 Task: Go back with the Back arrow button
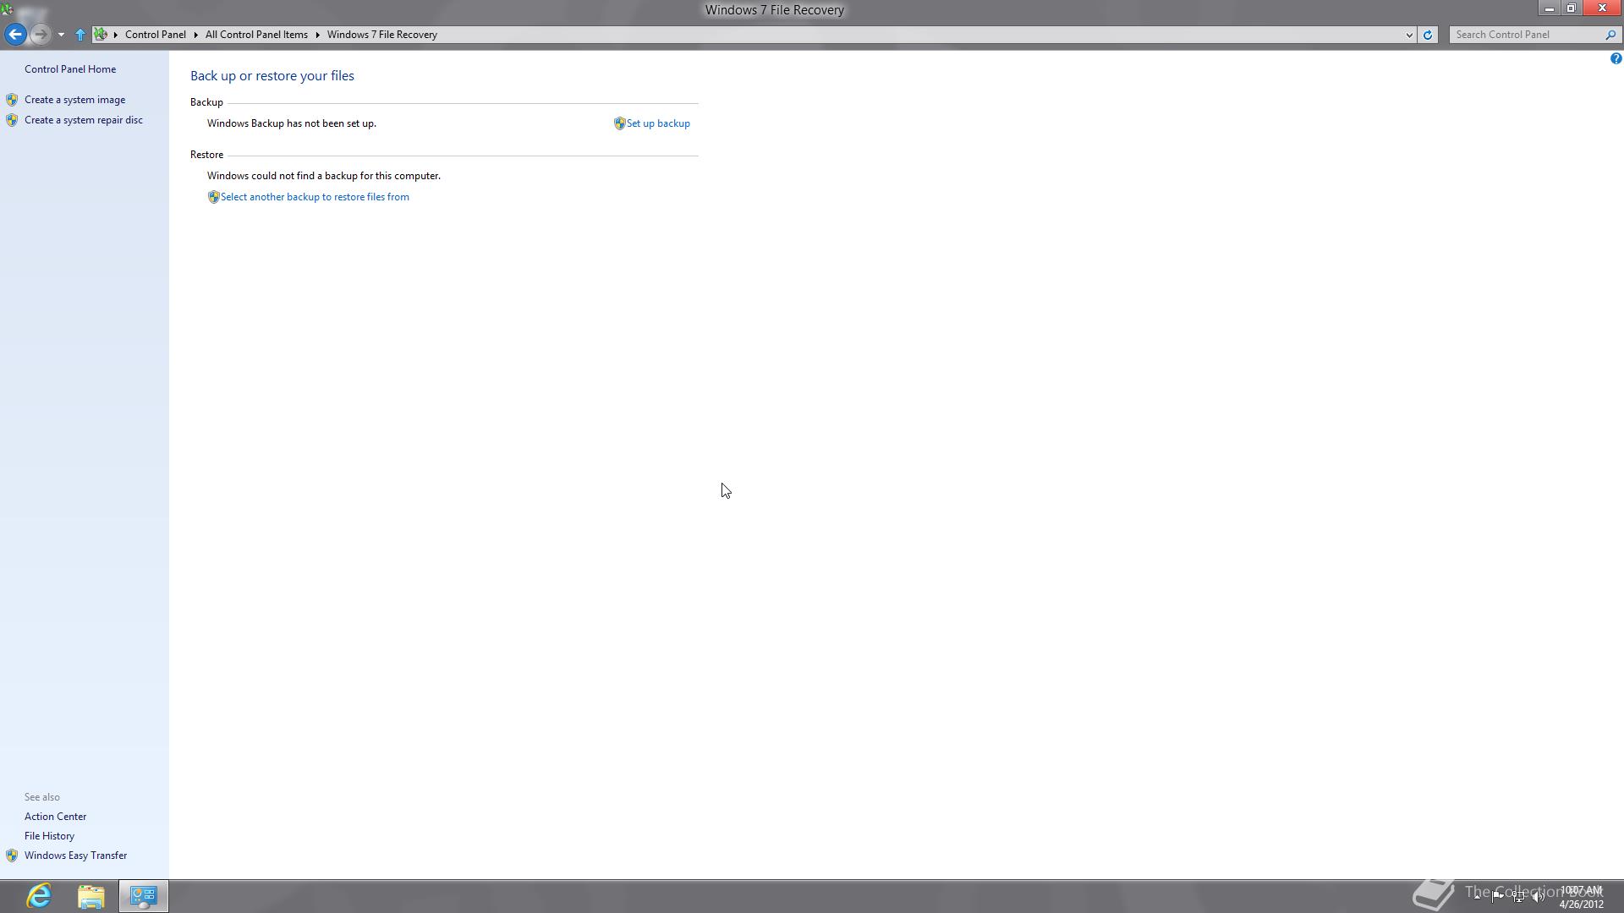15,35
